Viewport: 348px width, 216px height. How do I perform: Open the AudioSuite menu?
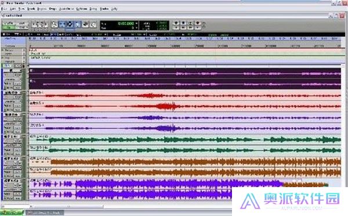point(66,9)
